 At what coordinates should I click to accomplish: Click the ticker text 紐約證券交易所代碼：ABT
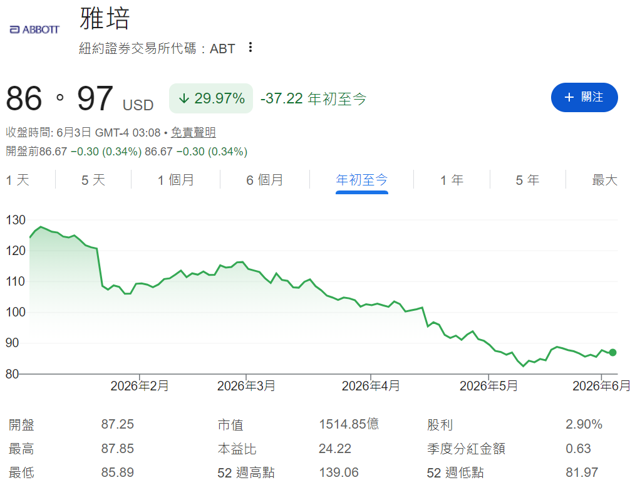[x=157, y=48]
